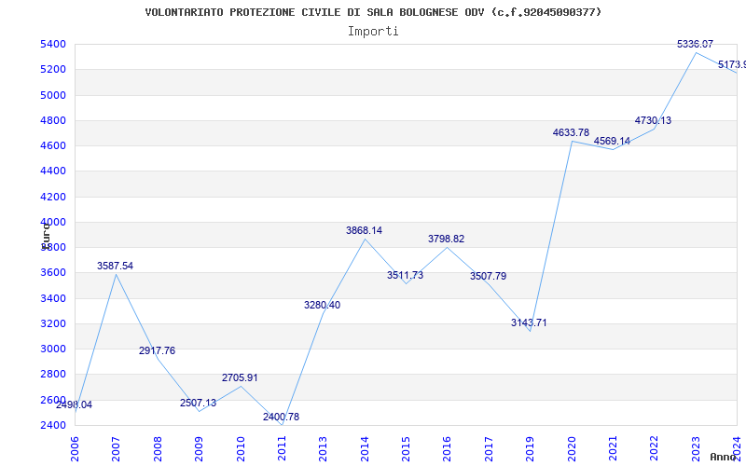Select data label 4633.78
Screen dimensions: 746x466
tap(571, 132)
